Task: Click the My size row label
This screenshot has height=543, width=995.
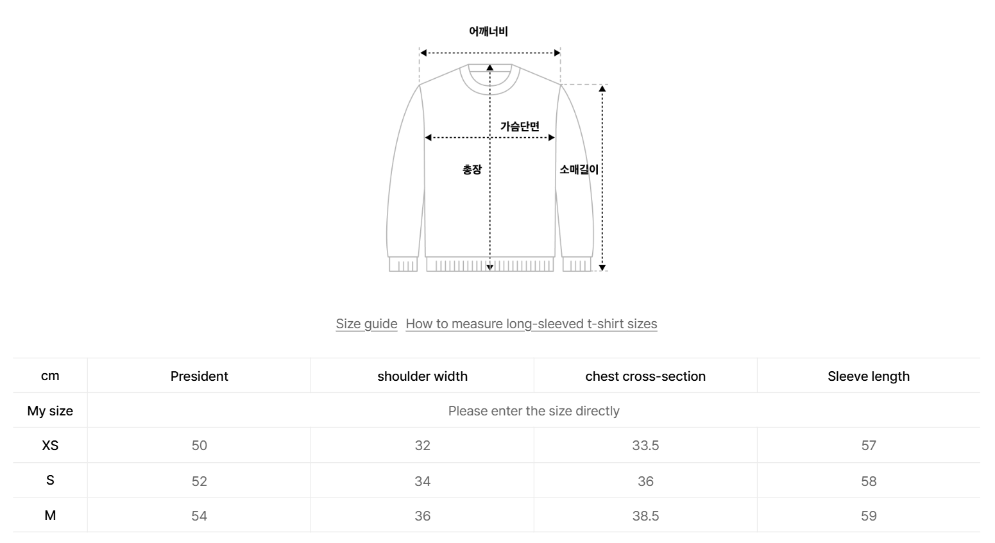Action: tap(50, 411)
